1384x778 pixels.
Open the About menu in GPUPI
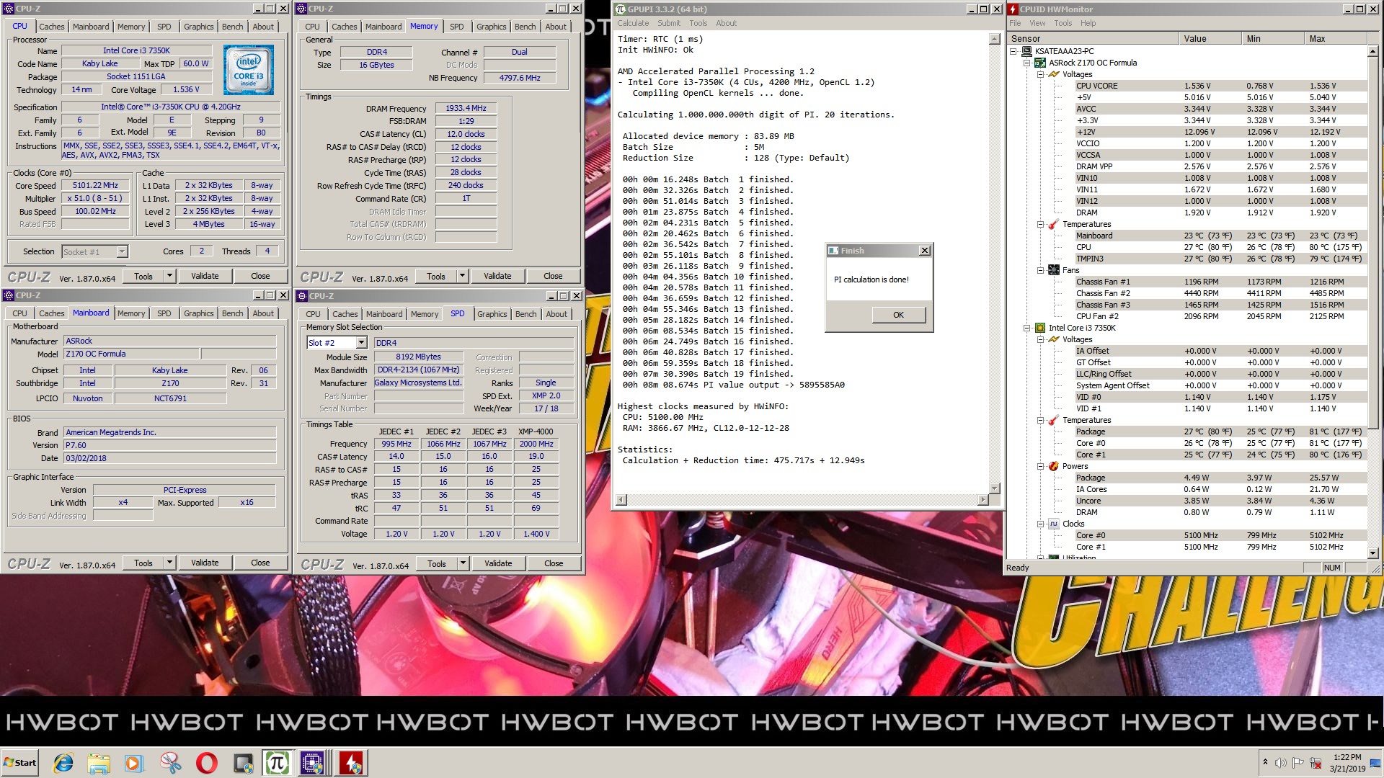726,23
